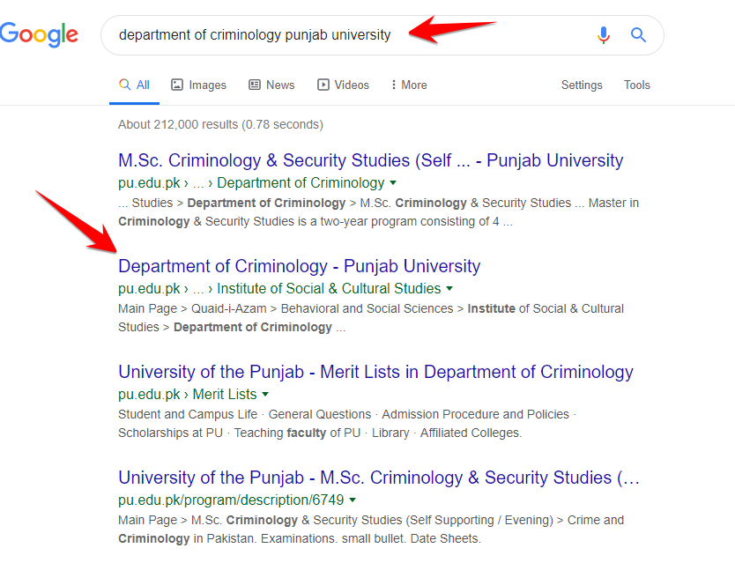
Task: Open M.Sc. Criminology & Security Studies (Self ... result
Action: click(370, 160)
